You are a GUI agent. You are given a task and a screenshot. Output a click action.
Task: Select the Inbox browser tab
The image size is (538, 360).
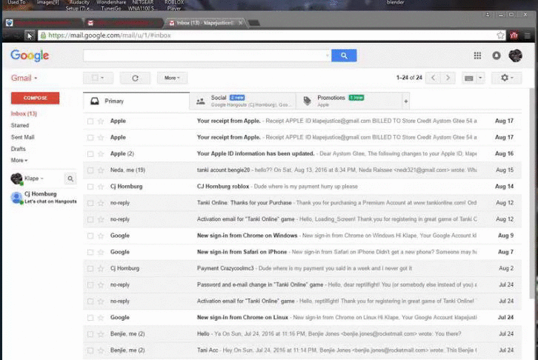tap(205, 23)
